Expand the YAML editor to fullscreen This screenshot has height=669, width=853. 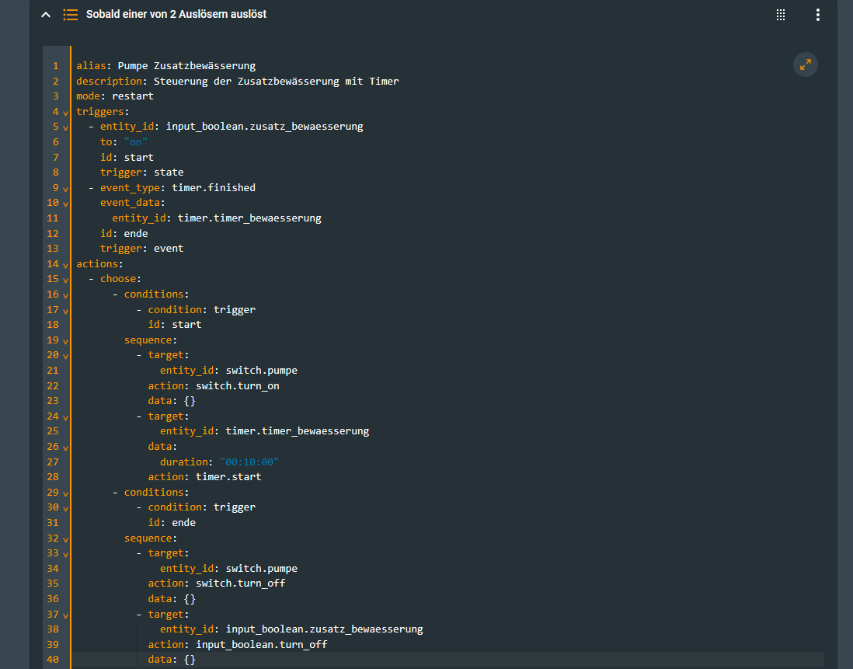coord(805,64)
